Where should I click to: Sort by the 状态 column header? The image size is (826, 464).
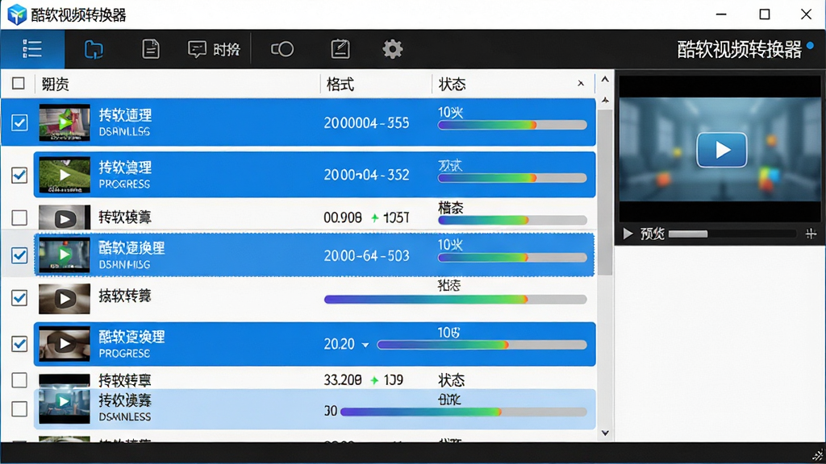(452, 84)
